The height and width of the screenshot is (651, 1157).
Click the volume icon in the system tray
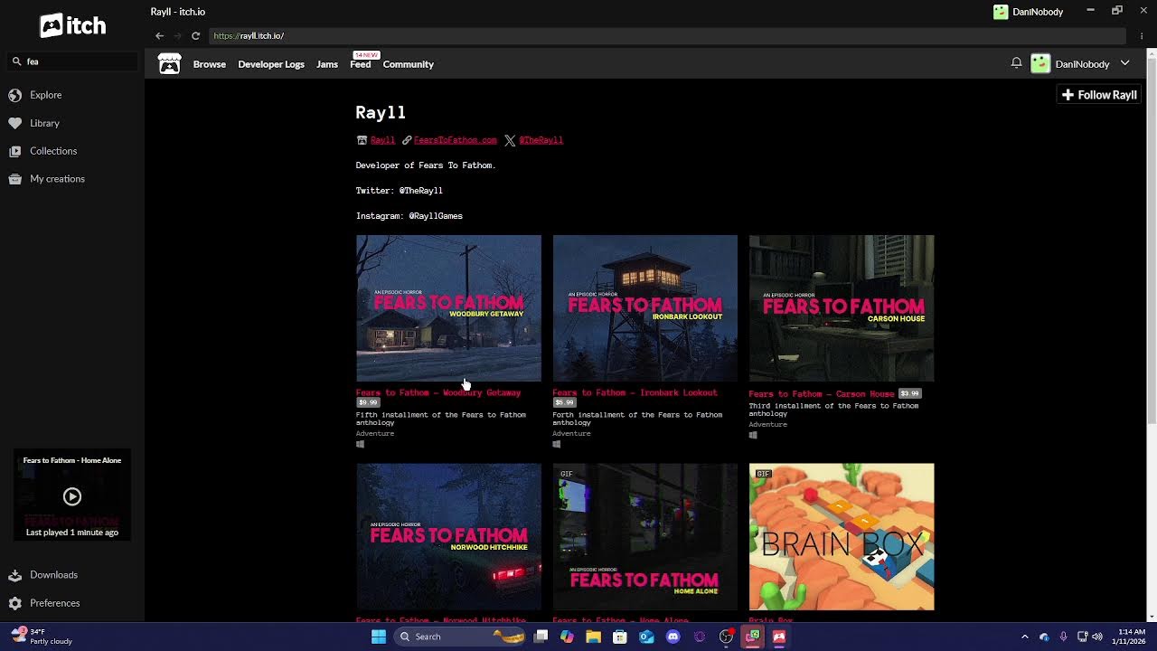[x=1097, y=637]
